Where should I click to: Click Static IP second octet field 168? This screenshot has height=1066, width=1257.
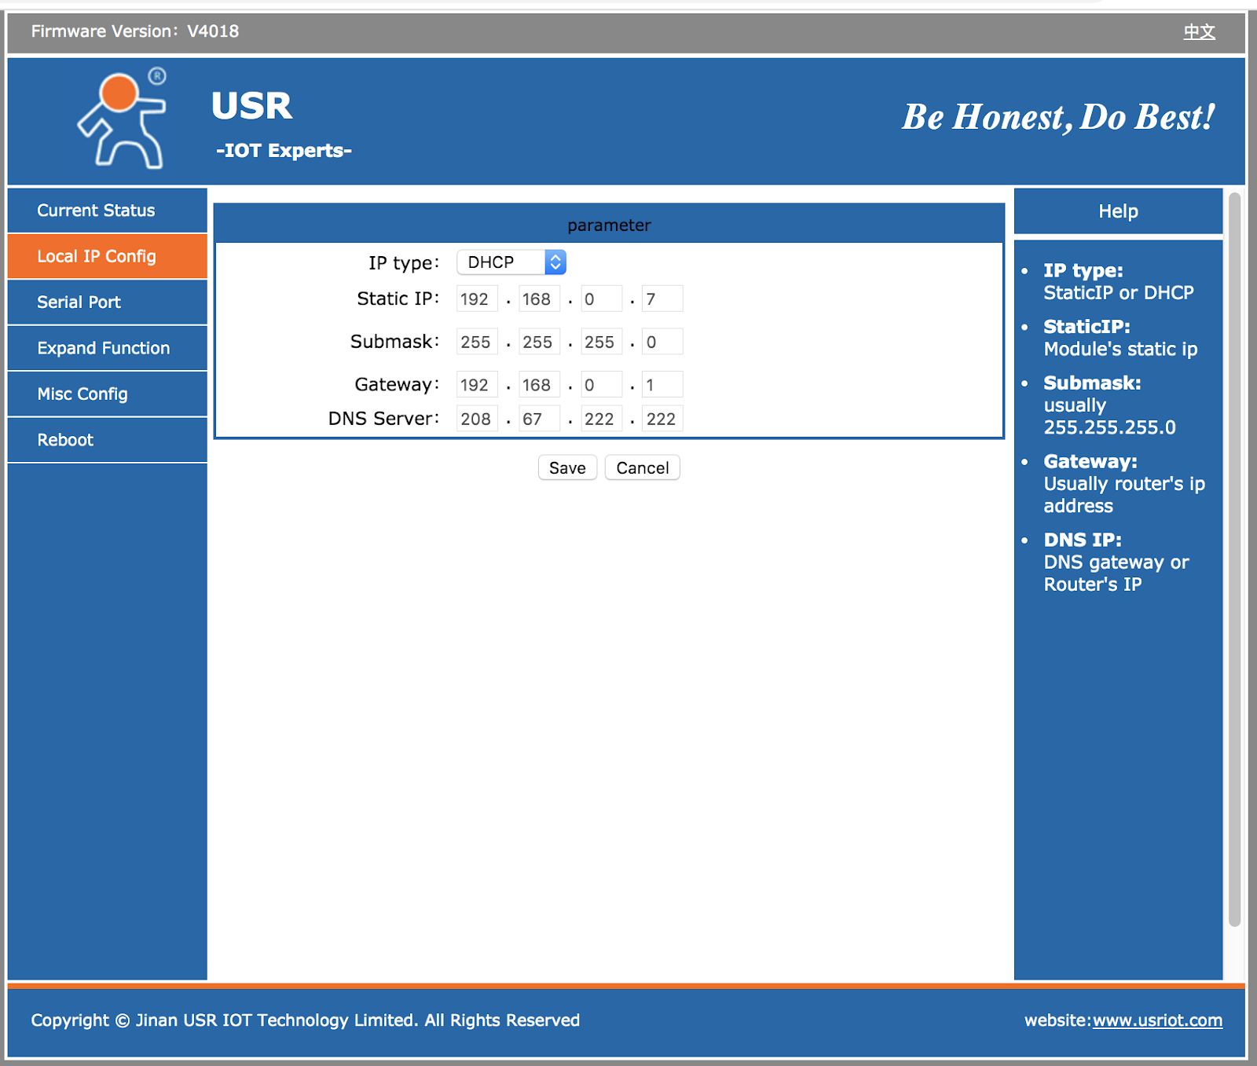[x=539, y=299]
